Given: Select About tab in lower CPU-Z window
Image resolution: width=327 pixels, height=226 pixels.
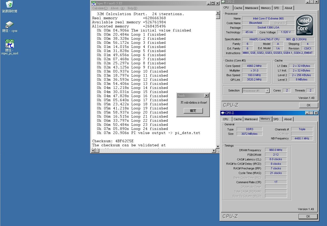Looking at the screenshot, I should [x=288, y=119].
